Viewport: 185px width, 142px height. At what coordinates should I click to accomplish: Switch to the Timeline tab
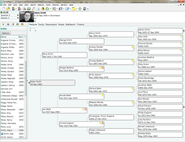coord(80,25)
